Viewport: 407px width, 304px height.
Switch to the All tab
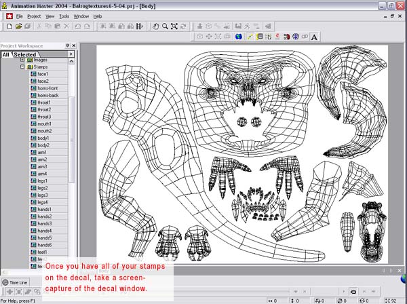5,54
